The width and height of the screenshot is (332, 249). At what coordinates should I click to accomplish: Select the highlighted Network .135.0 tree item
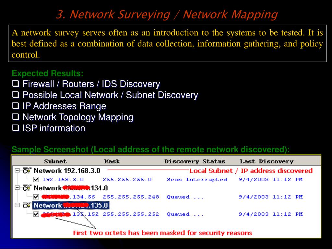coord(71,205)
